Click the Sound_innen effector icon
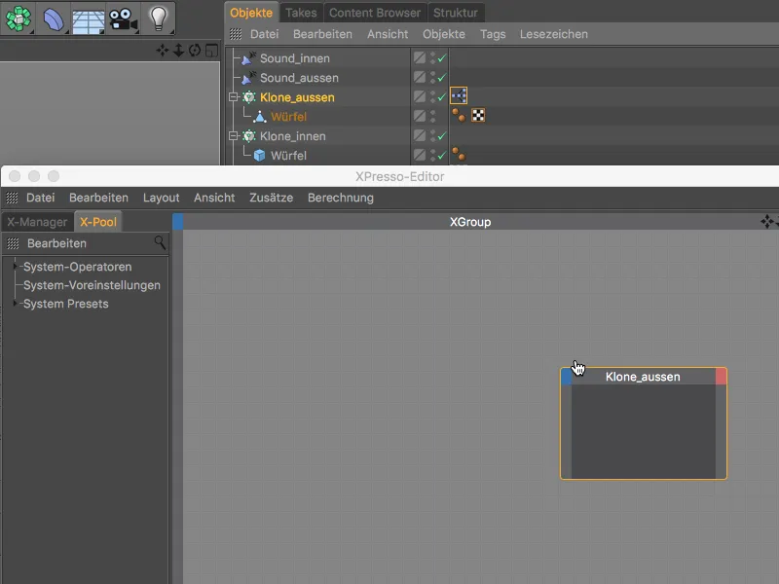Screen dimensions: 779x584 point(248,58)
